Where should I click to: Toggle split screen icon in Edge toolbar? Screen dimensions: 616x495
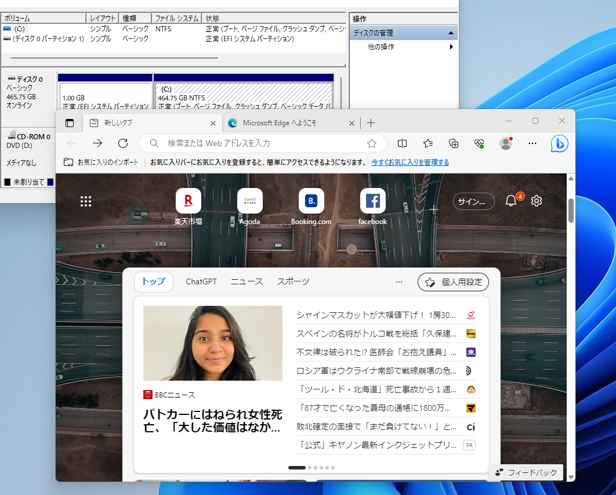coord(402,143)
